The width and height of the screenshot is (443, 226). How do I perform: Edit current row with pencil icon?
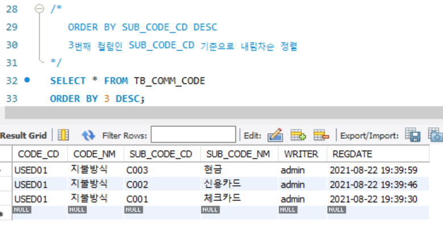click(275, 135)
